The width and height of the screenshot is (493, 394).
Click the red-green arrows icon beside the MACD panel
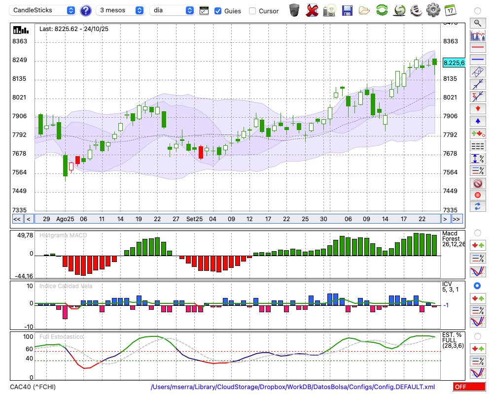[x=478, y=245]
